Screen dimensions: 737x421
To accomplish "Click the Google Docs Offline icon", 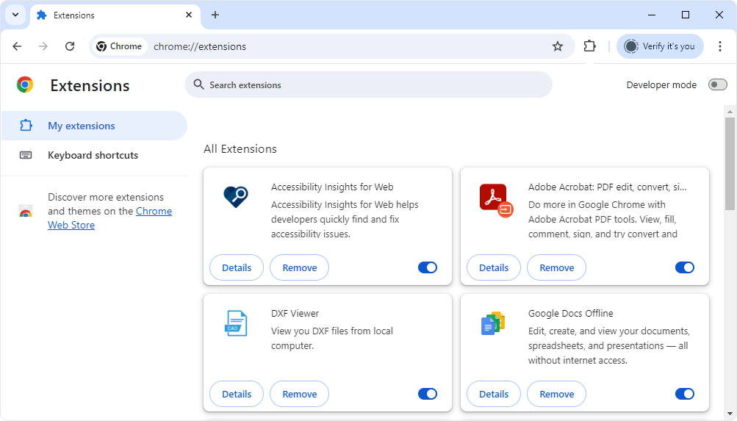I will (x=492, y=323).
